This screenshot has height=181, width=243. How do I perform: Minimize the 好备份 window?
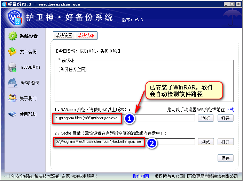226,4
